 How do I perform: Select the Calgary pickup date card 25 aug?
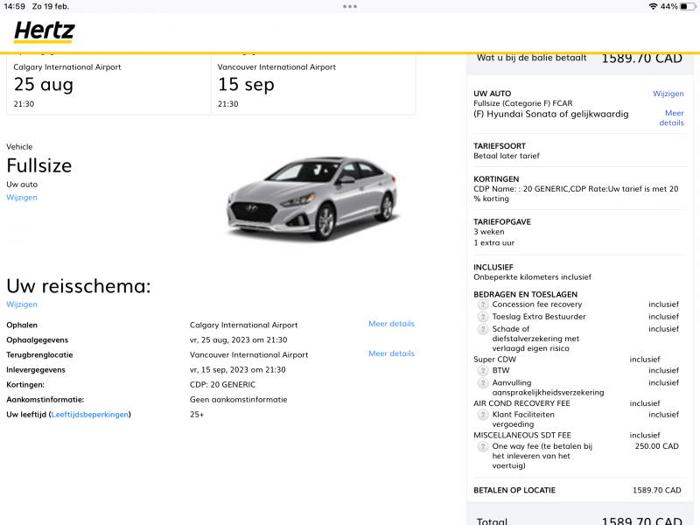[x=108, y=86]
